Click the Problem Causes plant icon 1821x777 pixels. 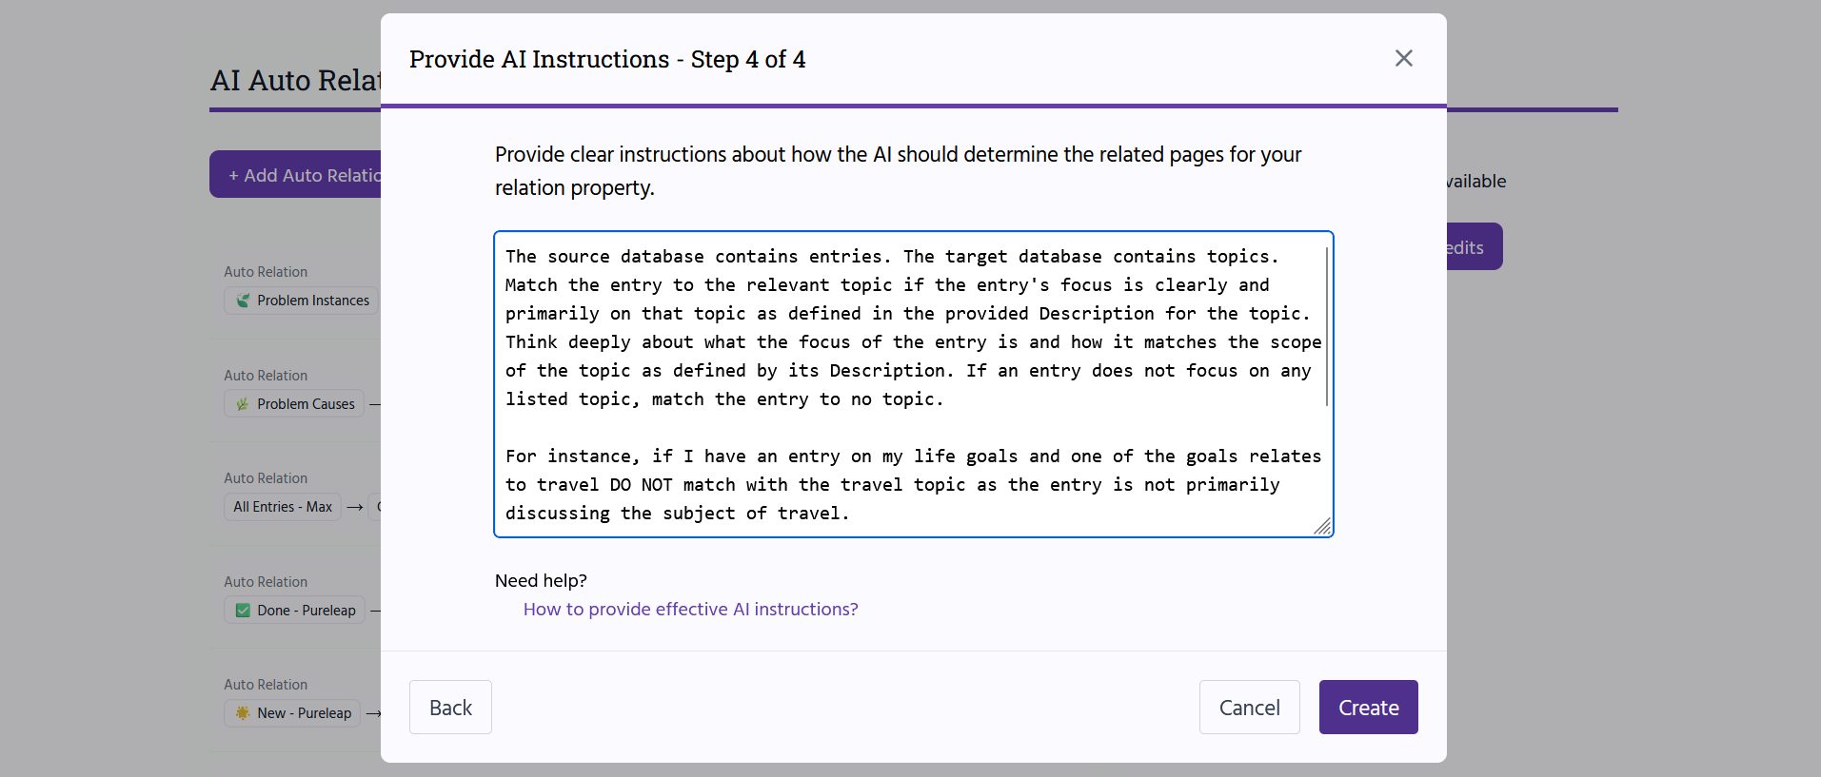[x=243, y=404]
